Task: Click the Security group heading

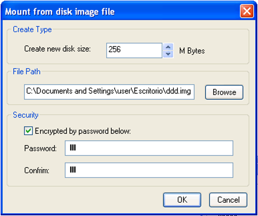Action: coord(26,115)
